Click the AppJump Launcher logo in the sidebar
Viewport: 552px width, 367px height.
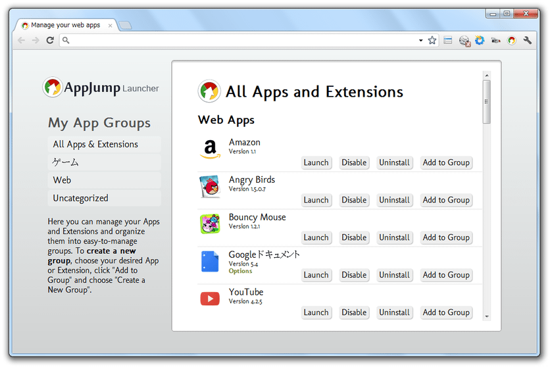click(101, 87)
